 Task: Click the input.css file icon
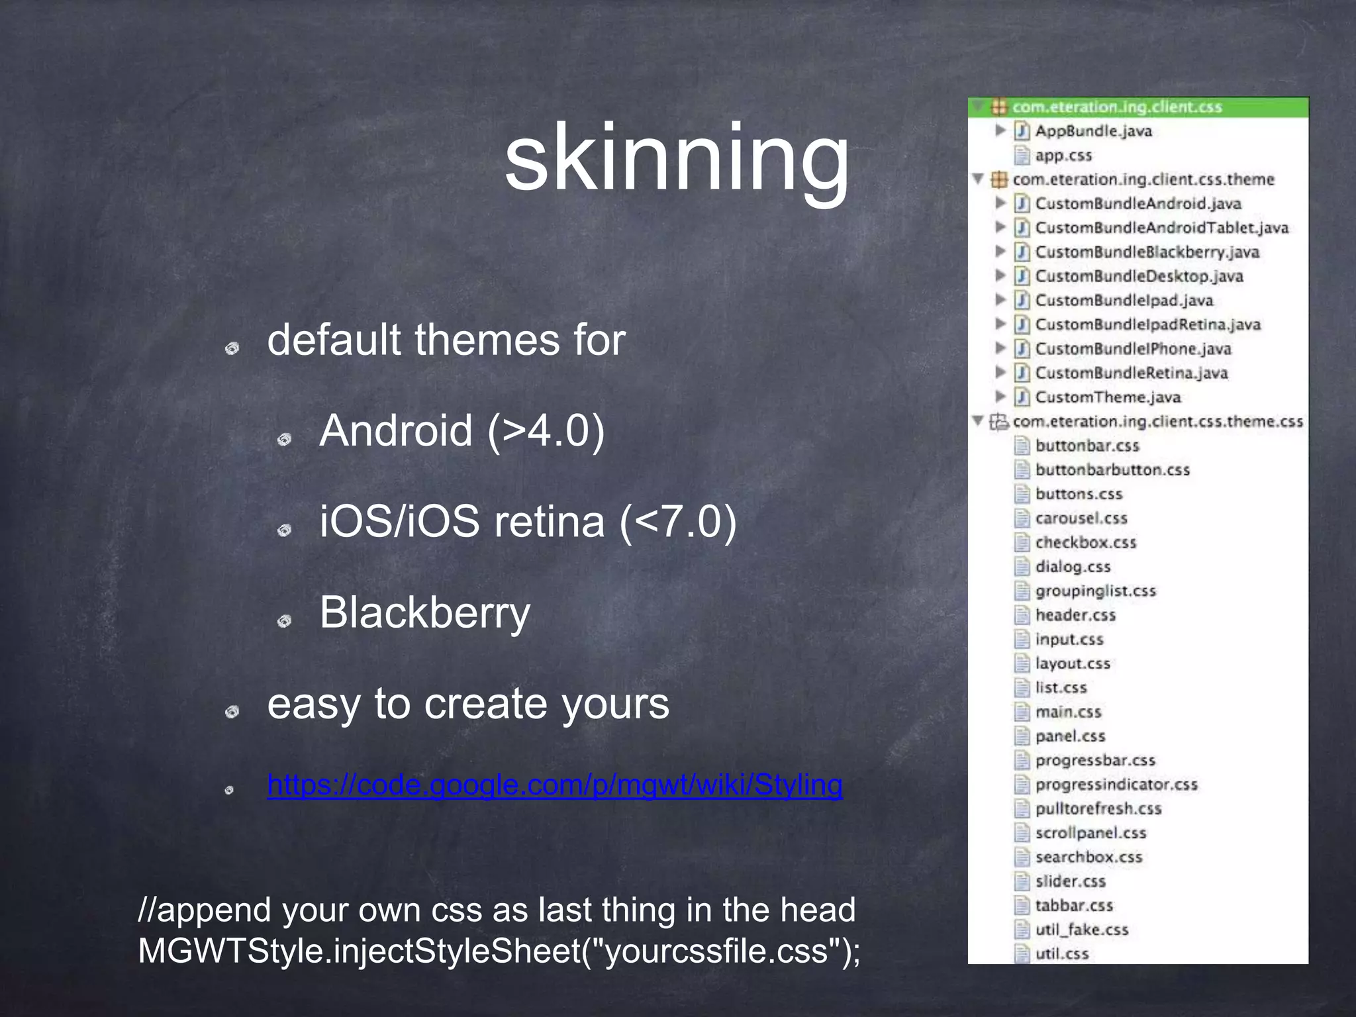pyautogui.click(x=1022, y=639)
